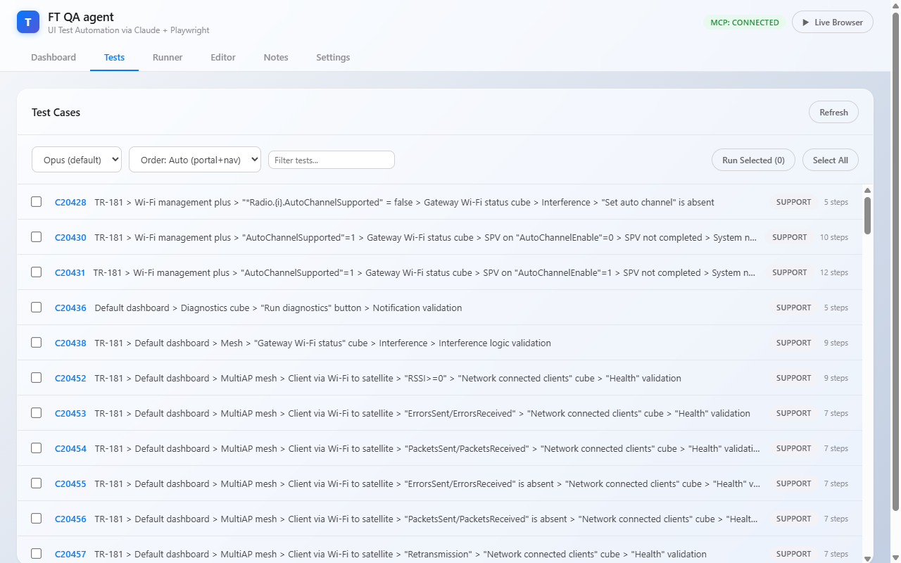Click the "RSSI>=0" Health validation test title
Screen dimensions: 901x563
coord(388,378)
